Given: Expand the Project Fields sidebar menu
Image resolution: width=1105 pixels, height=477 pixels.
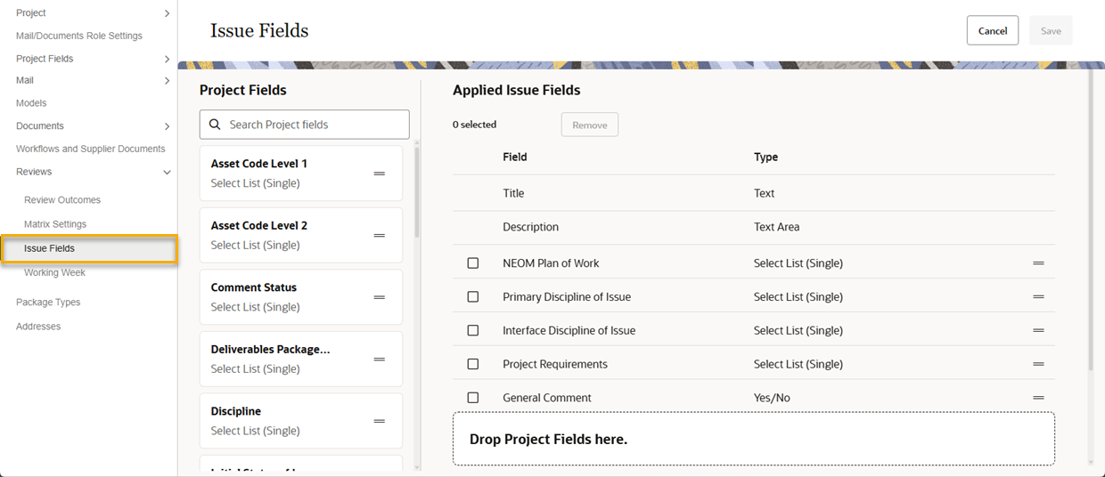Looking at the screenshot, I should pyautogui.click(x=167, y=59).
